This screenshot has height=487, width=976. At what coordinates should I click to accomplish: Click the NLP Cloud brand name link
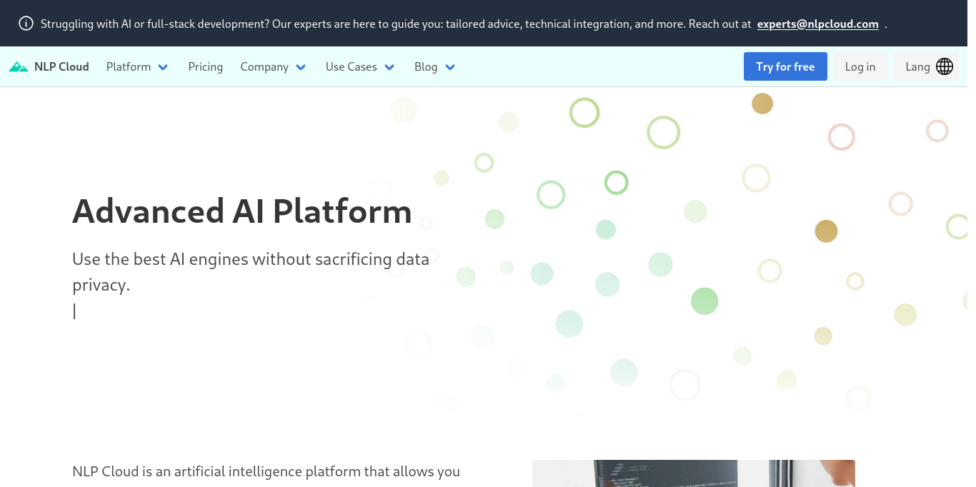[61, 66]
